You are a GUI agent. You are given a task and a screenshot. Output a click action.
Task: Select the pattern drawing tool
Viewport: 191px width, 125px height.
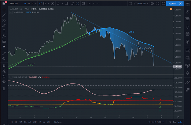point(4,36)
